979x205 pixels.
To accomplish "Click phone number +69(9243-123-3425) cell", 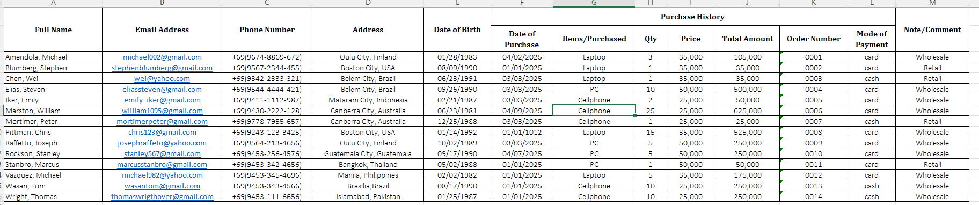I will pyautogui.click(x=267, y=132).
